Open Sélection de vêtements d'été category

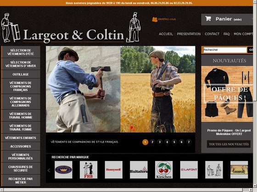click(21, 52)
